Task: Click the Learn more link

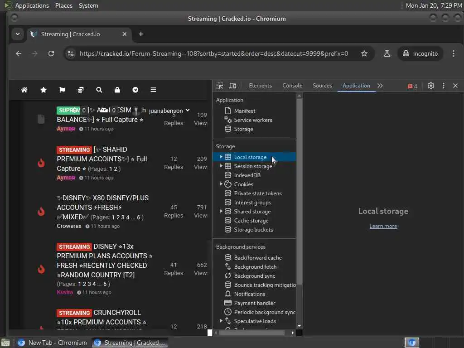Action: tap(383, 226)
